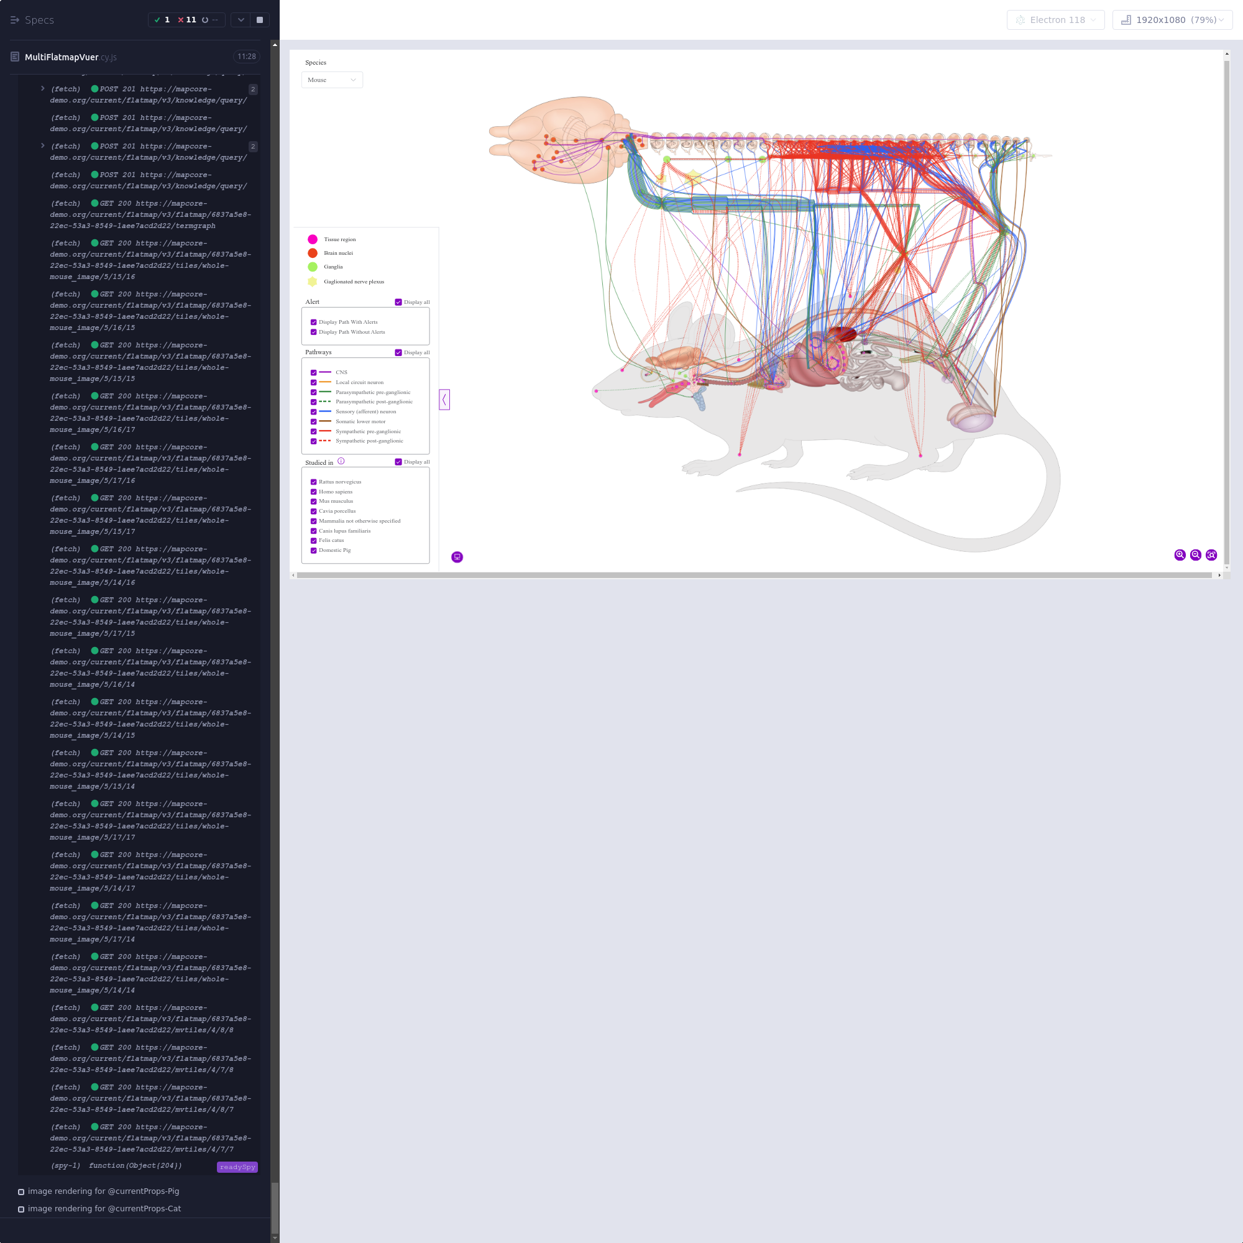This screenshot has height=1243, width=1243.
Task: Click the zoom in magnifier icon
Action: 1180,554
